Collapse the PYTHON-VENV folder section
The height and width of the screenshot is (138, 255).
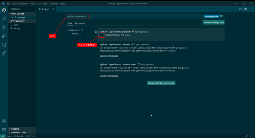point(10,21)
